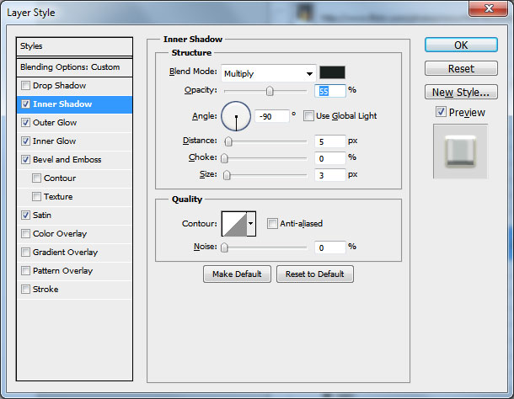The height and width of the screenshot is (399, 514).
Task: Enable the Stroke checkbox
Action: click(25, 290)
